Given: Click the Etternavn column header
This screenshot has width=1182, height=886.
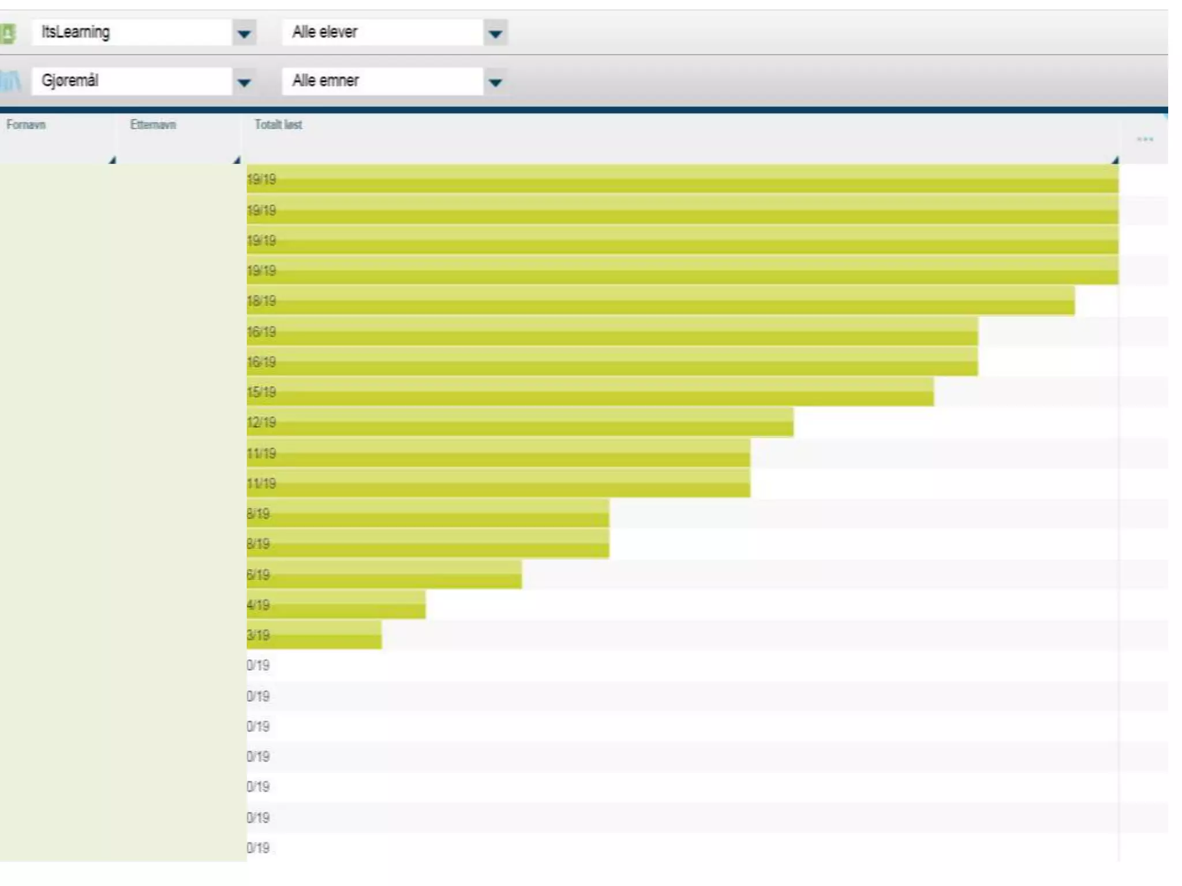Looking at the screenshot, I should tap(153, 125).
